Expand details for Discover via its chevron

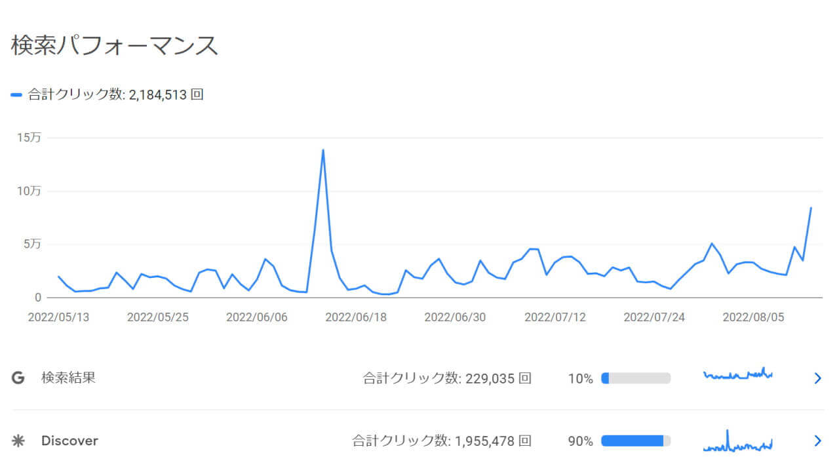817,441
